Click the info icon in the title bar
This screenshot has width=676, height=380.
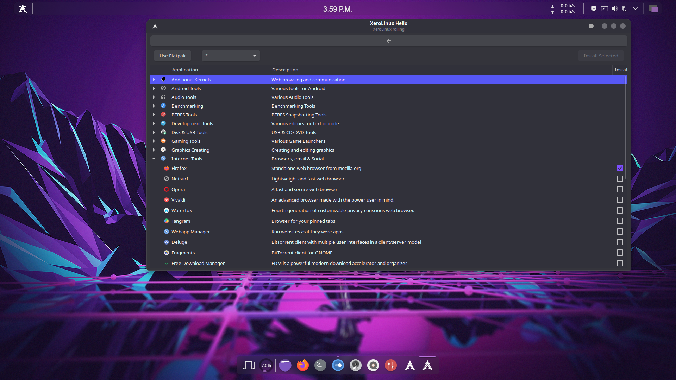(x=591, y=26)
